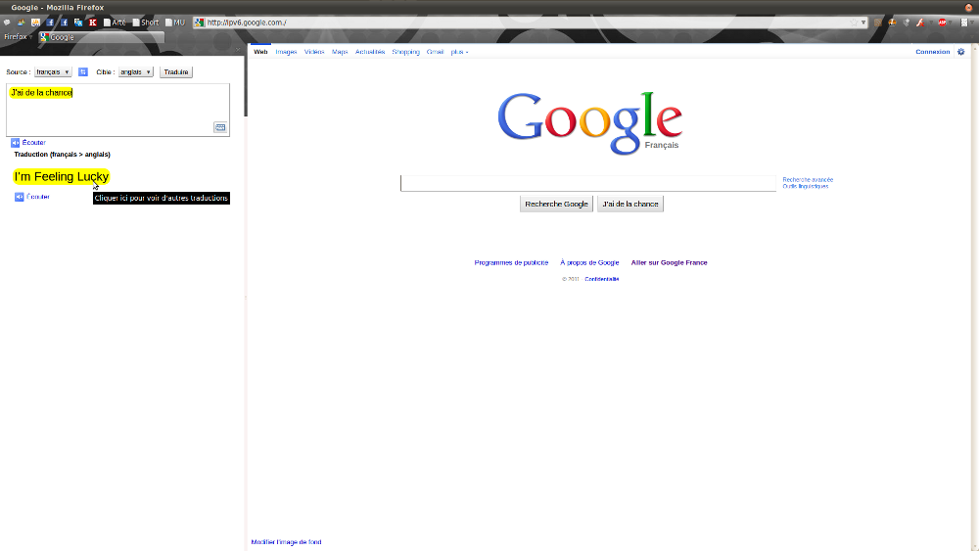Screen dimensions: 979x551
Task: Click the red K bookmark icon
Action: (x=92, y=23)
